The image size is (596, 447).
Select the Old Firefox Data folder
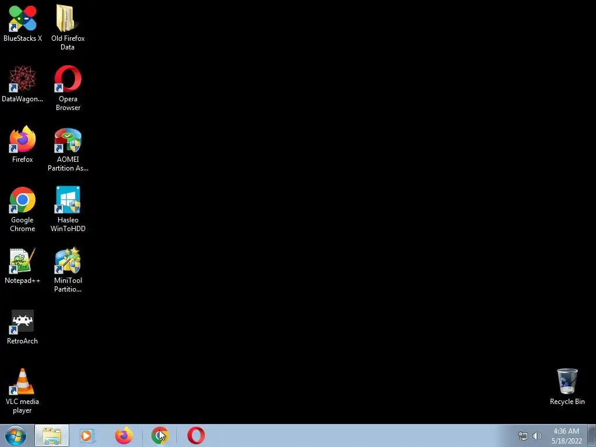click(68, 27)
